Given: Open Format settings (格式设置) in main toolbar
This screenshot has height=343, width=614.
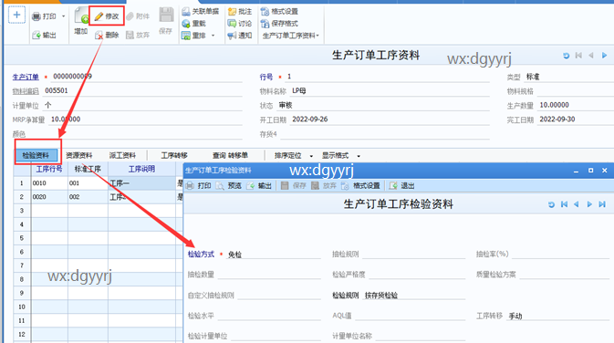Looking at the screenshot, I should click(279, 11).
